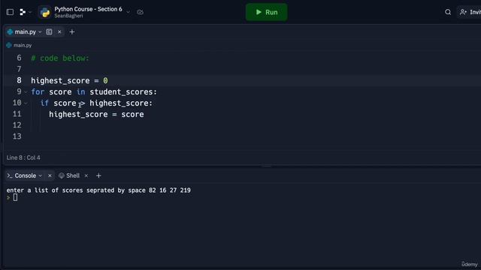The height and width of the screenshot is (270, 481).
Task: Click the SeanBagheri username label
Action: [x=68, y=16]
